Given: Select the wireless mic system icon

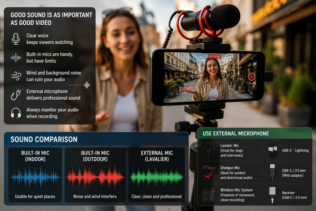Looking at the screenshot, I should pyautogui.click(x=209, y=195).
